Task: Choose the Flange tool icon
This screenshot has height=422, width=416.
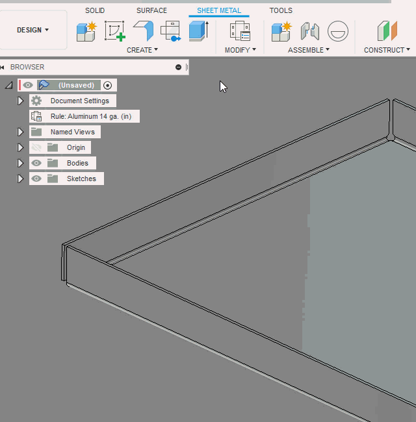Action: click(x=143, y=31)
